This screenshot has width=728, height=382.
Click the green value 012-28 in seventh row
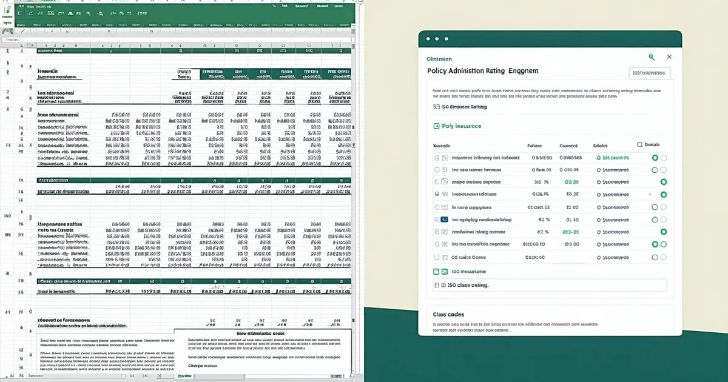pos(571,232)
